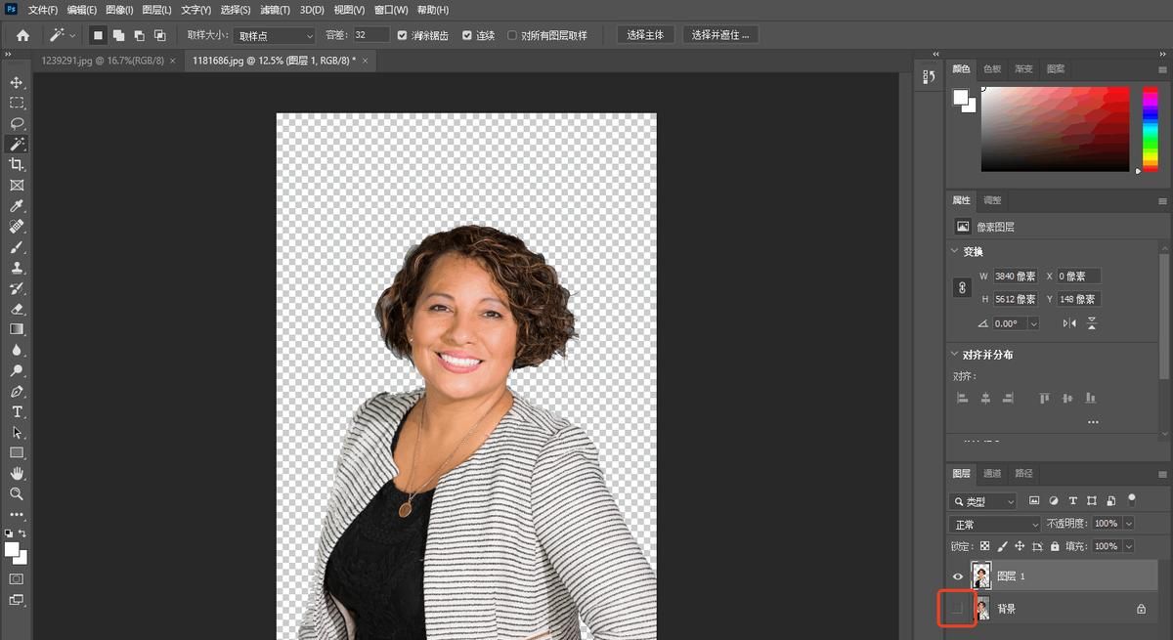The width and height of the screenshot is (1173, 640).
Task: Open the 滤镜(T) menu
Action: coord(275,10)
